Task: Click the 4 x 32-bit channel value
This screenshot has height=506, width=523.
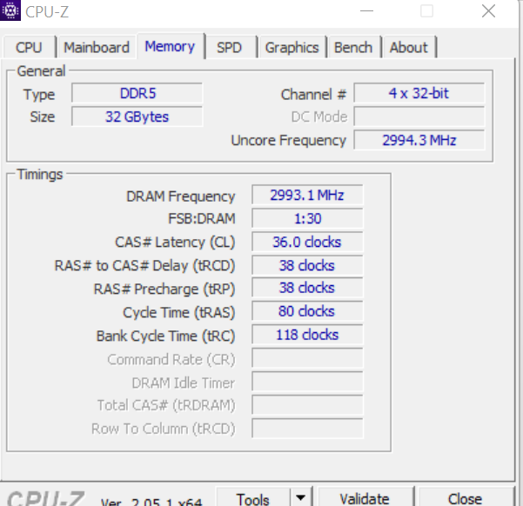Action: pos(419,93)
